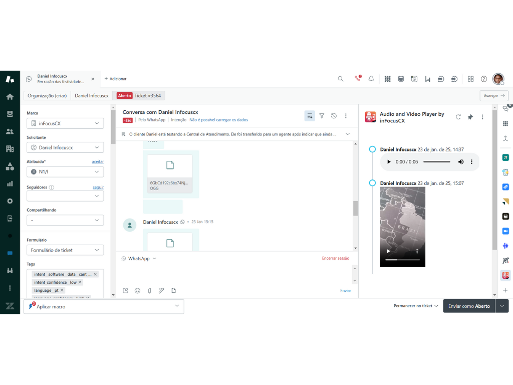Open the conversation filter icon
Viewport: 513px width, 385px height.
pos(321,116)
